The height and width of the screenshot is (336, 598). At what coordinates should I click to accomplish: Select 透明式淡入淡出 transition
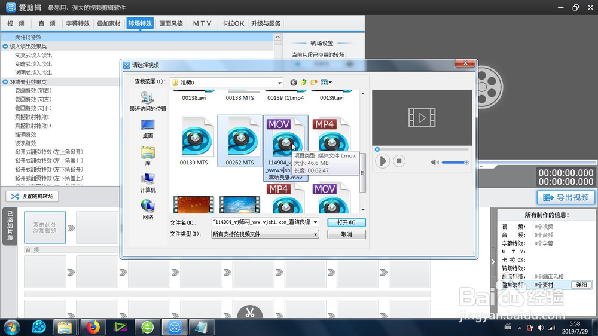click(x=33, y=72)
